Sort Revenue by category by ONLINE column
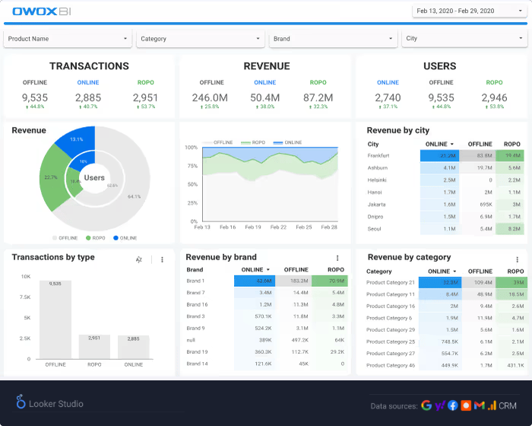The image size is (532, 426). pos(442,272)
